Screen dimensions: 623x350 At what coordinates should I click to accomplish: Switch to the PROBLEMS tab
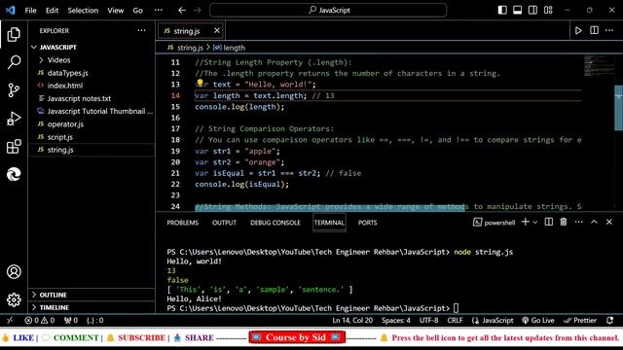tap(182, 223)
